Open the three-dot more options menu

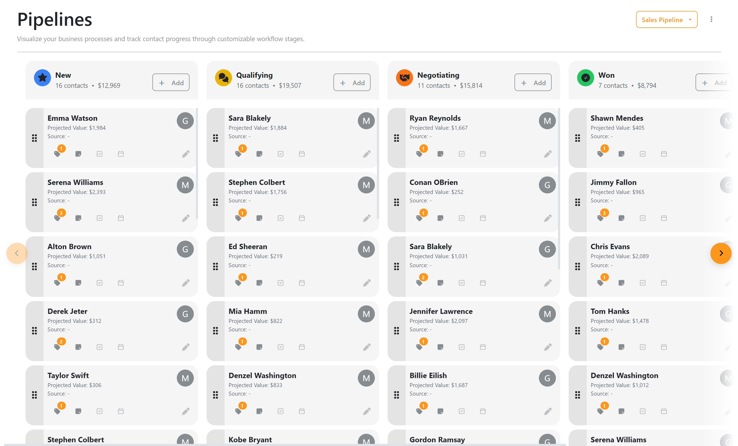pos(711,19)
